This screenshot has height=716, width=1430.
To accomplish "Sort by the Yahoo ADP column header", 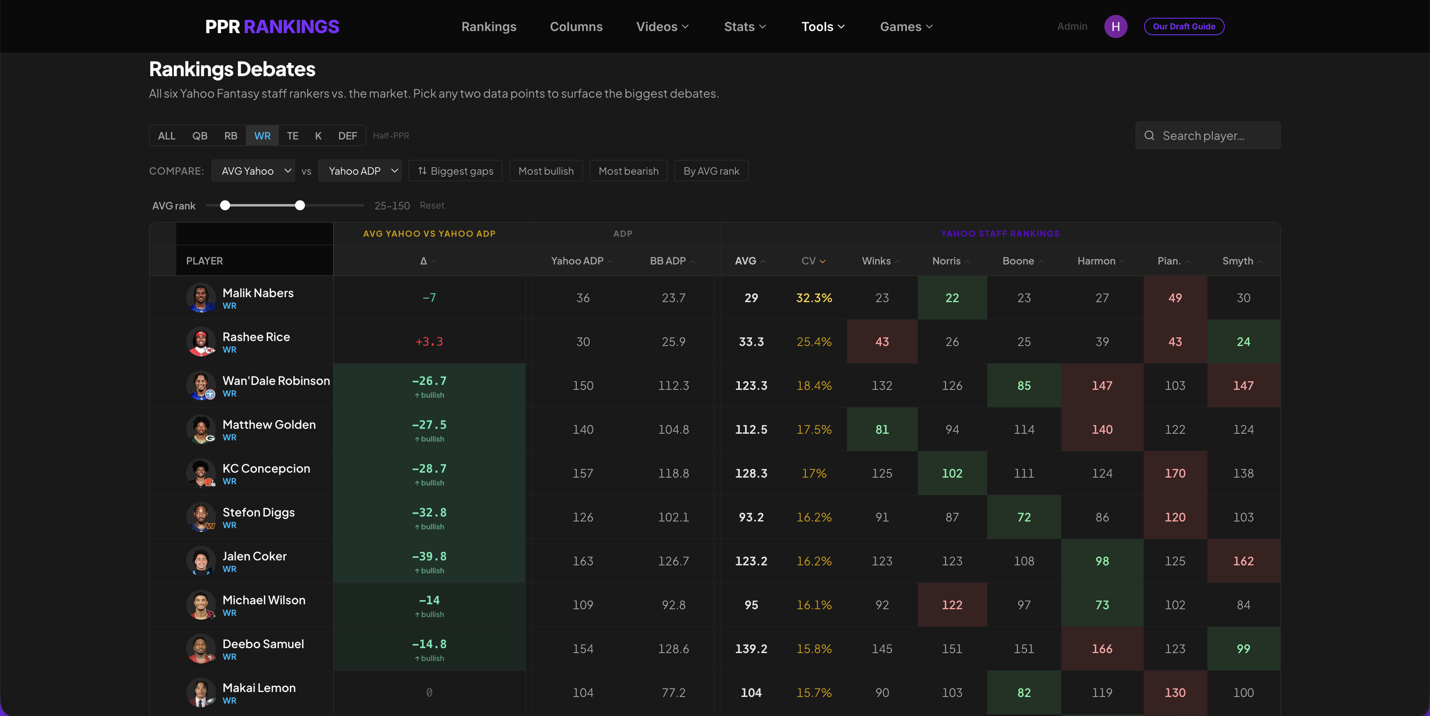I will pyautogui.click(x=582, y=261).
